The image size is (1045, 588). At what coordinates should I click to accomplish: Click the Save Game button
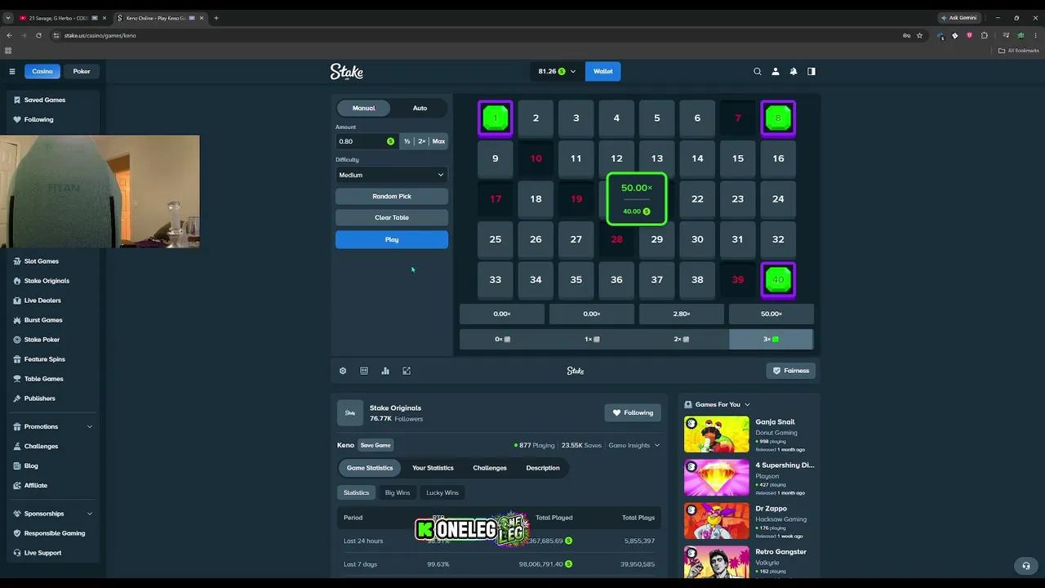[x=376, y=445]
